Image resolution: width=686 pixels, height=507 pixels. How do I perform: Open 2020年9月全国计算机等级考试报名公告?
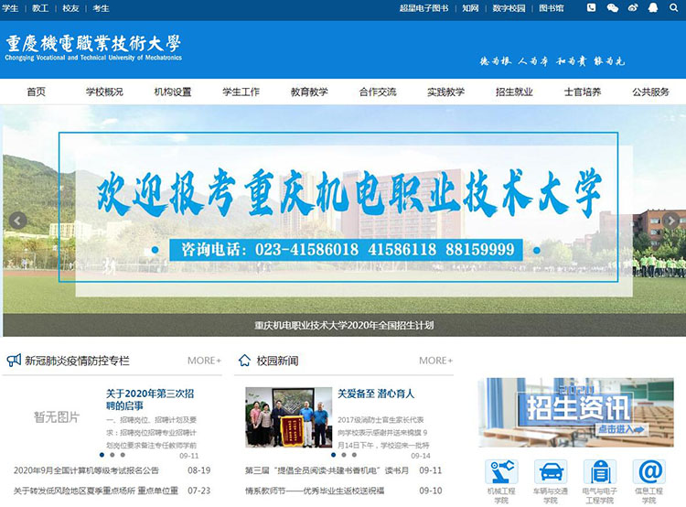[86, 470]
